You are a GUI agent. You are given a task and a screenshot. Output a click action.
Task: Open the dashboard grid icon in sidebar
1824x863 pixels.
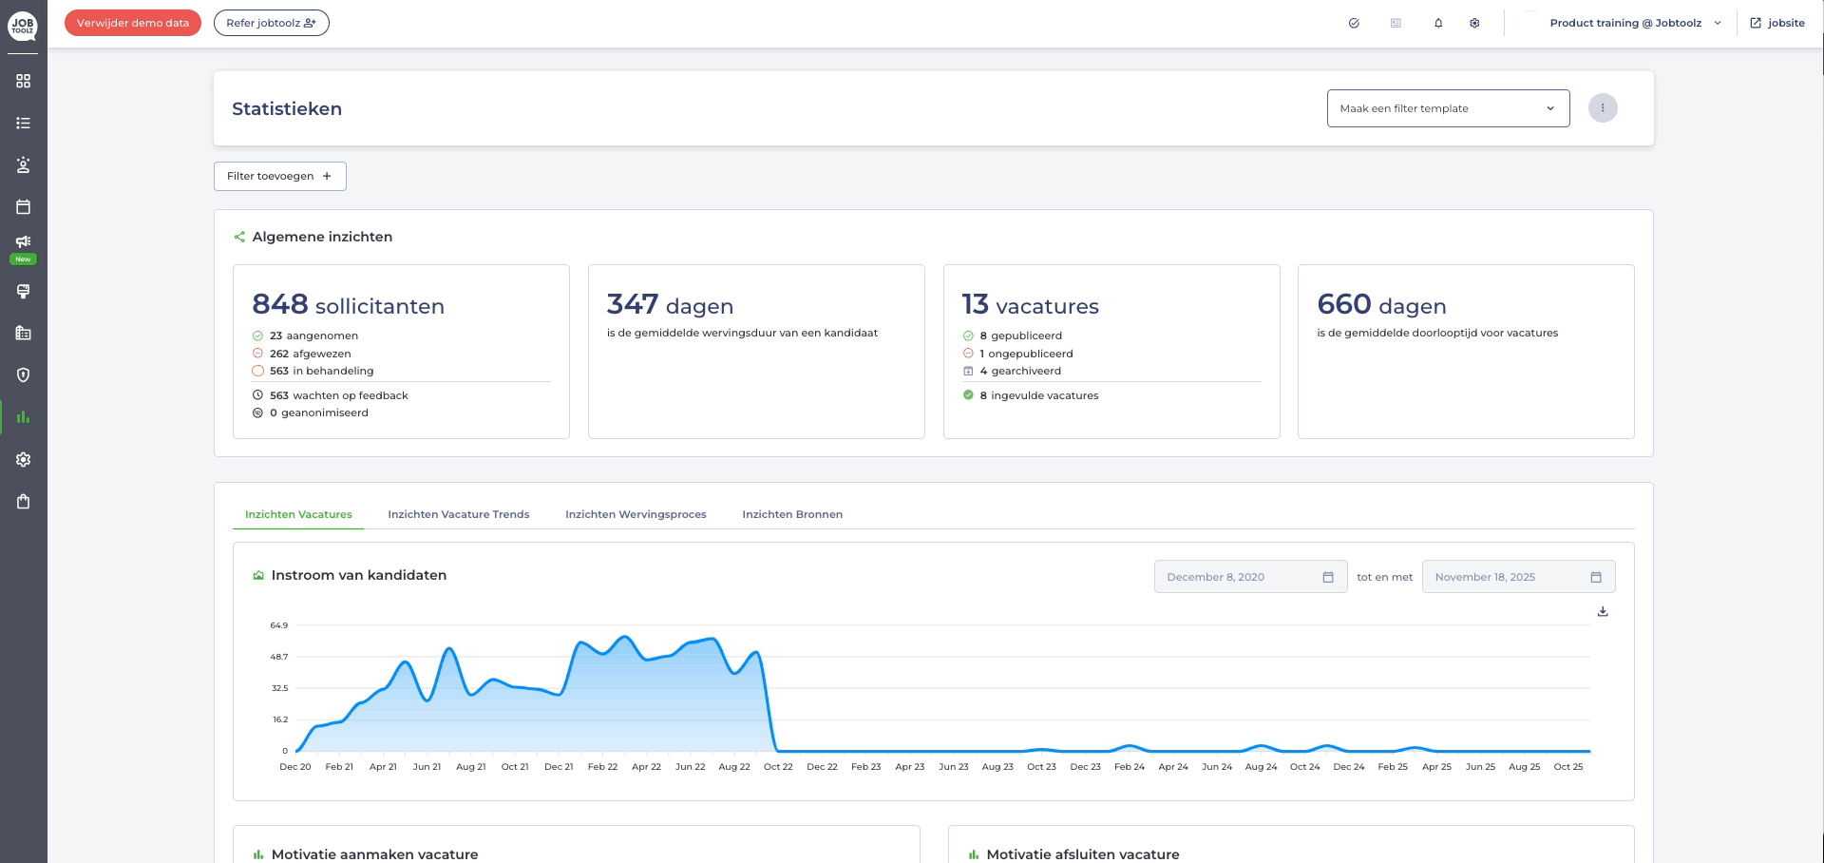point(24,82)
